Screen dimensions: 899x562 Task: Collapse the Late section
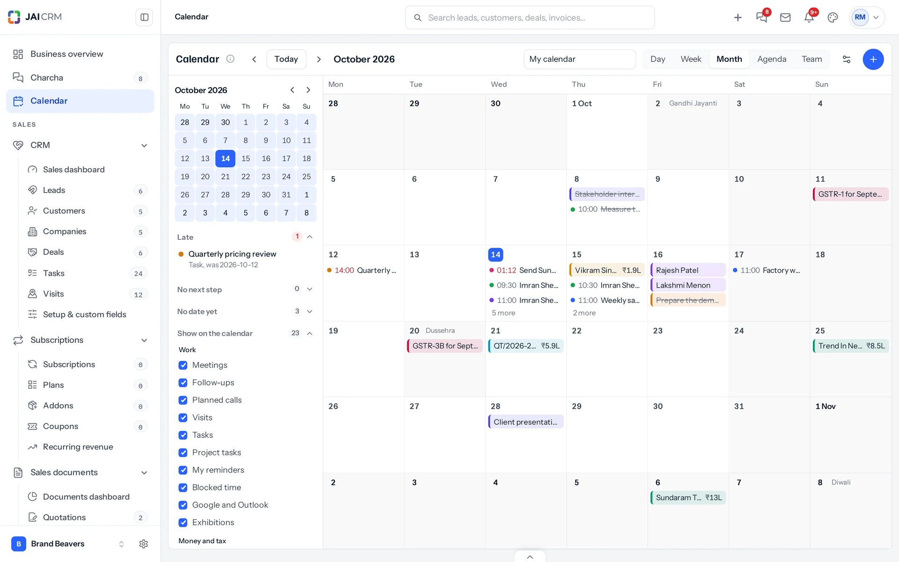(x=309, y=237)
